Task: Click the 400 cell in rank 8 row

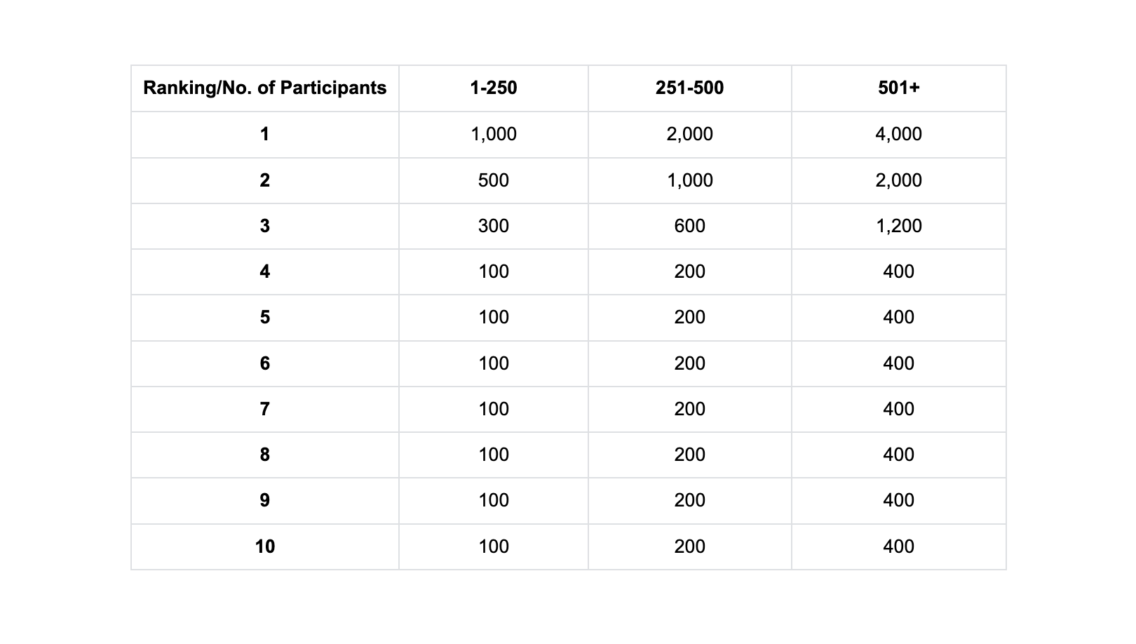Action: click(899, 455)
